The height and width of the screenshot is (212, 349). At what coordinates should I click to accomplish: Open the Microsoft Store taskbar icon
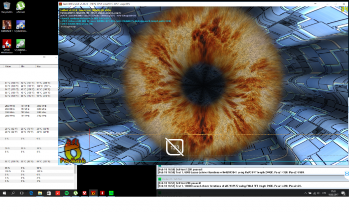[49, 193]
